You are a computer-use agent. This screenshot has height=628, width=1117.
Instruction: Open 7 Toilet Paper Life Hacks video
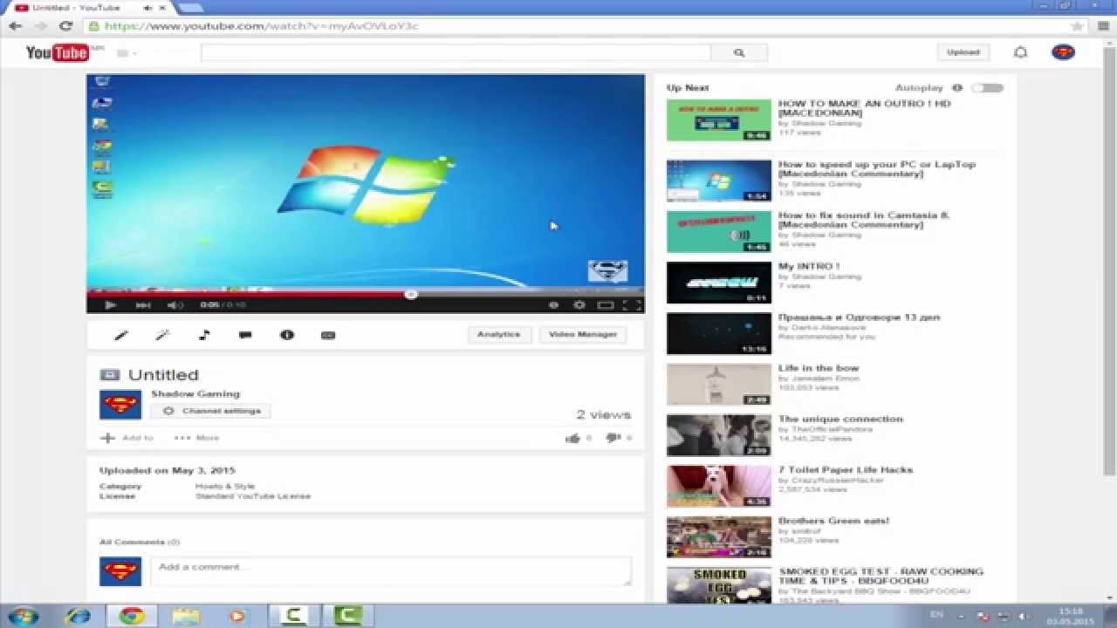pos(846,469)
